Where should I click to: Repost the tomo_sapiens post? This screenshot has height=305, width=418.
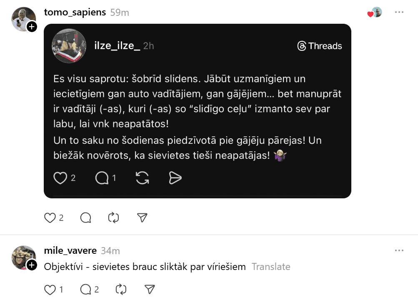coord(113,217)
